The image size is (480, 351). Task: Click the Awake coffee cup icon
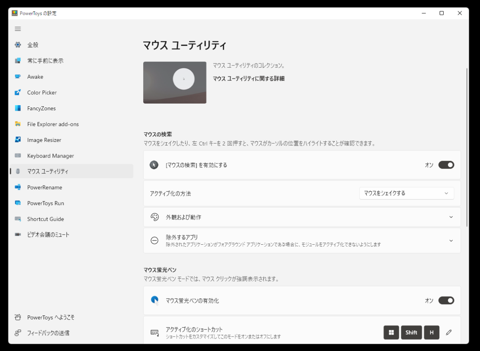18,76
